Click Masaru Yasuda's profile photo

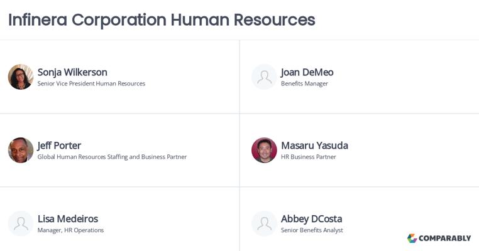264,150
